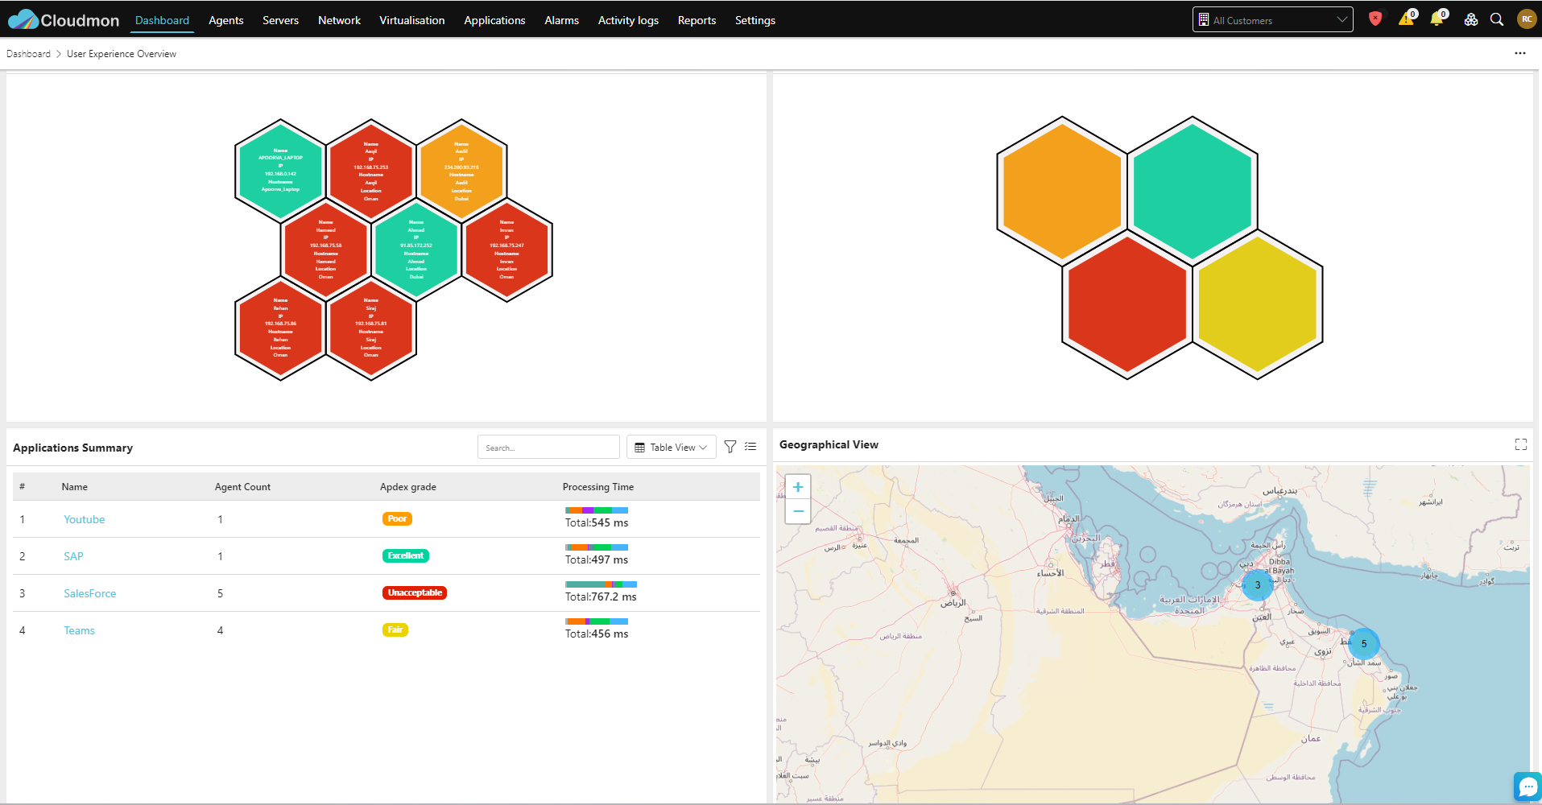Open the Reports menu
The height and width of the screenshot is (805, 1542).
[x=697, y=20]
